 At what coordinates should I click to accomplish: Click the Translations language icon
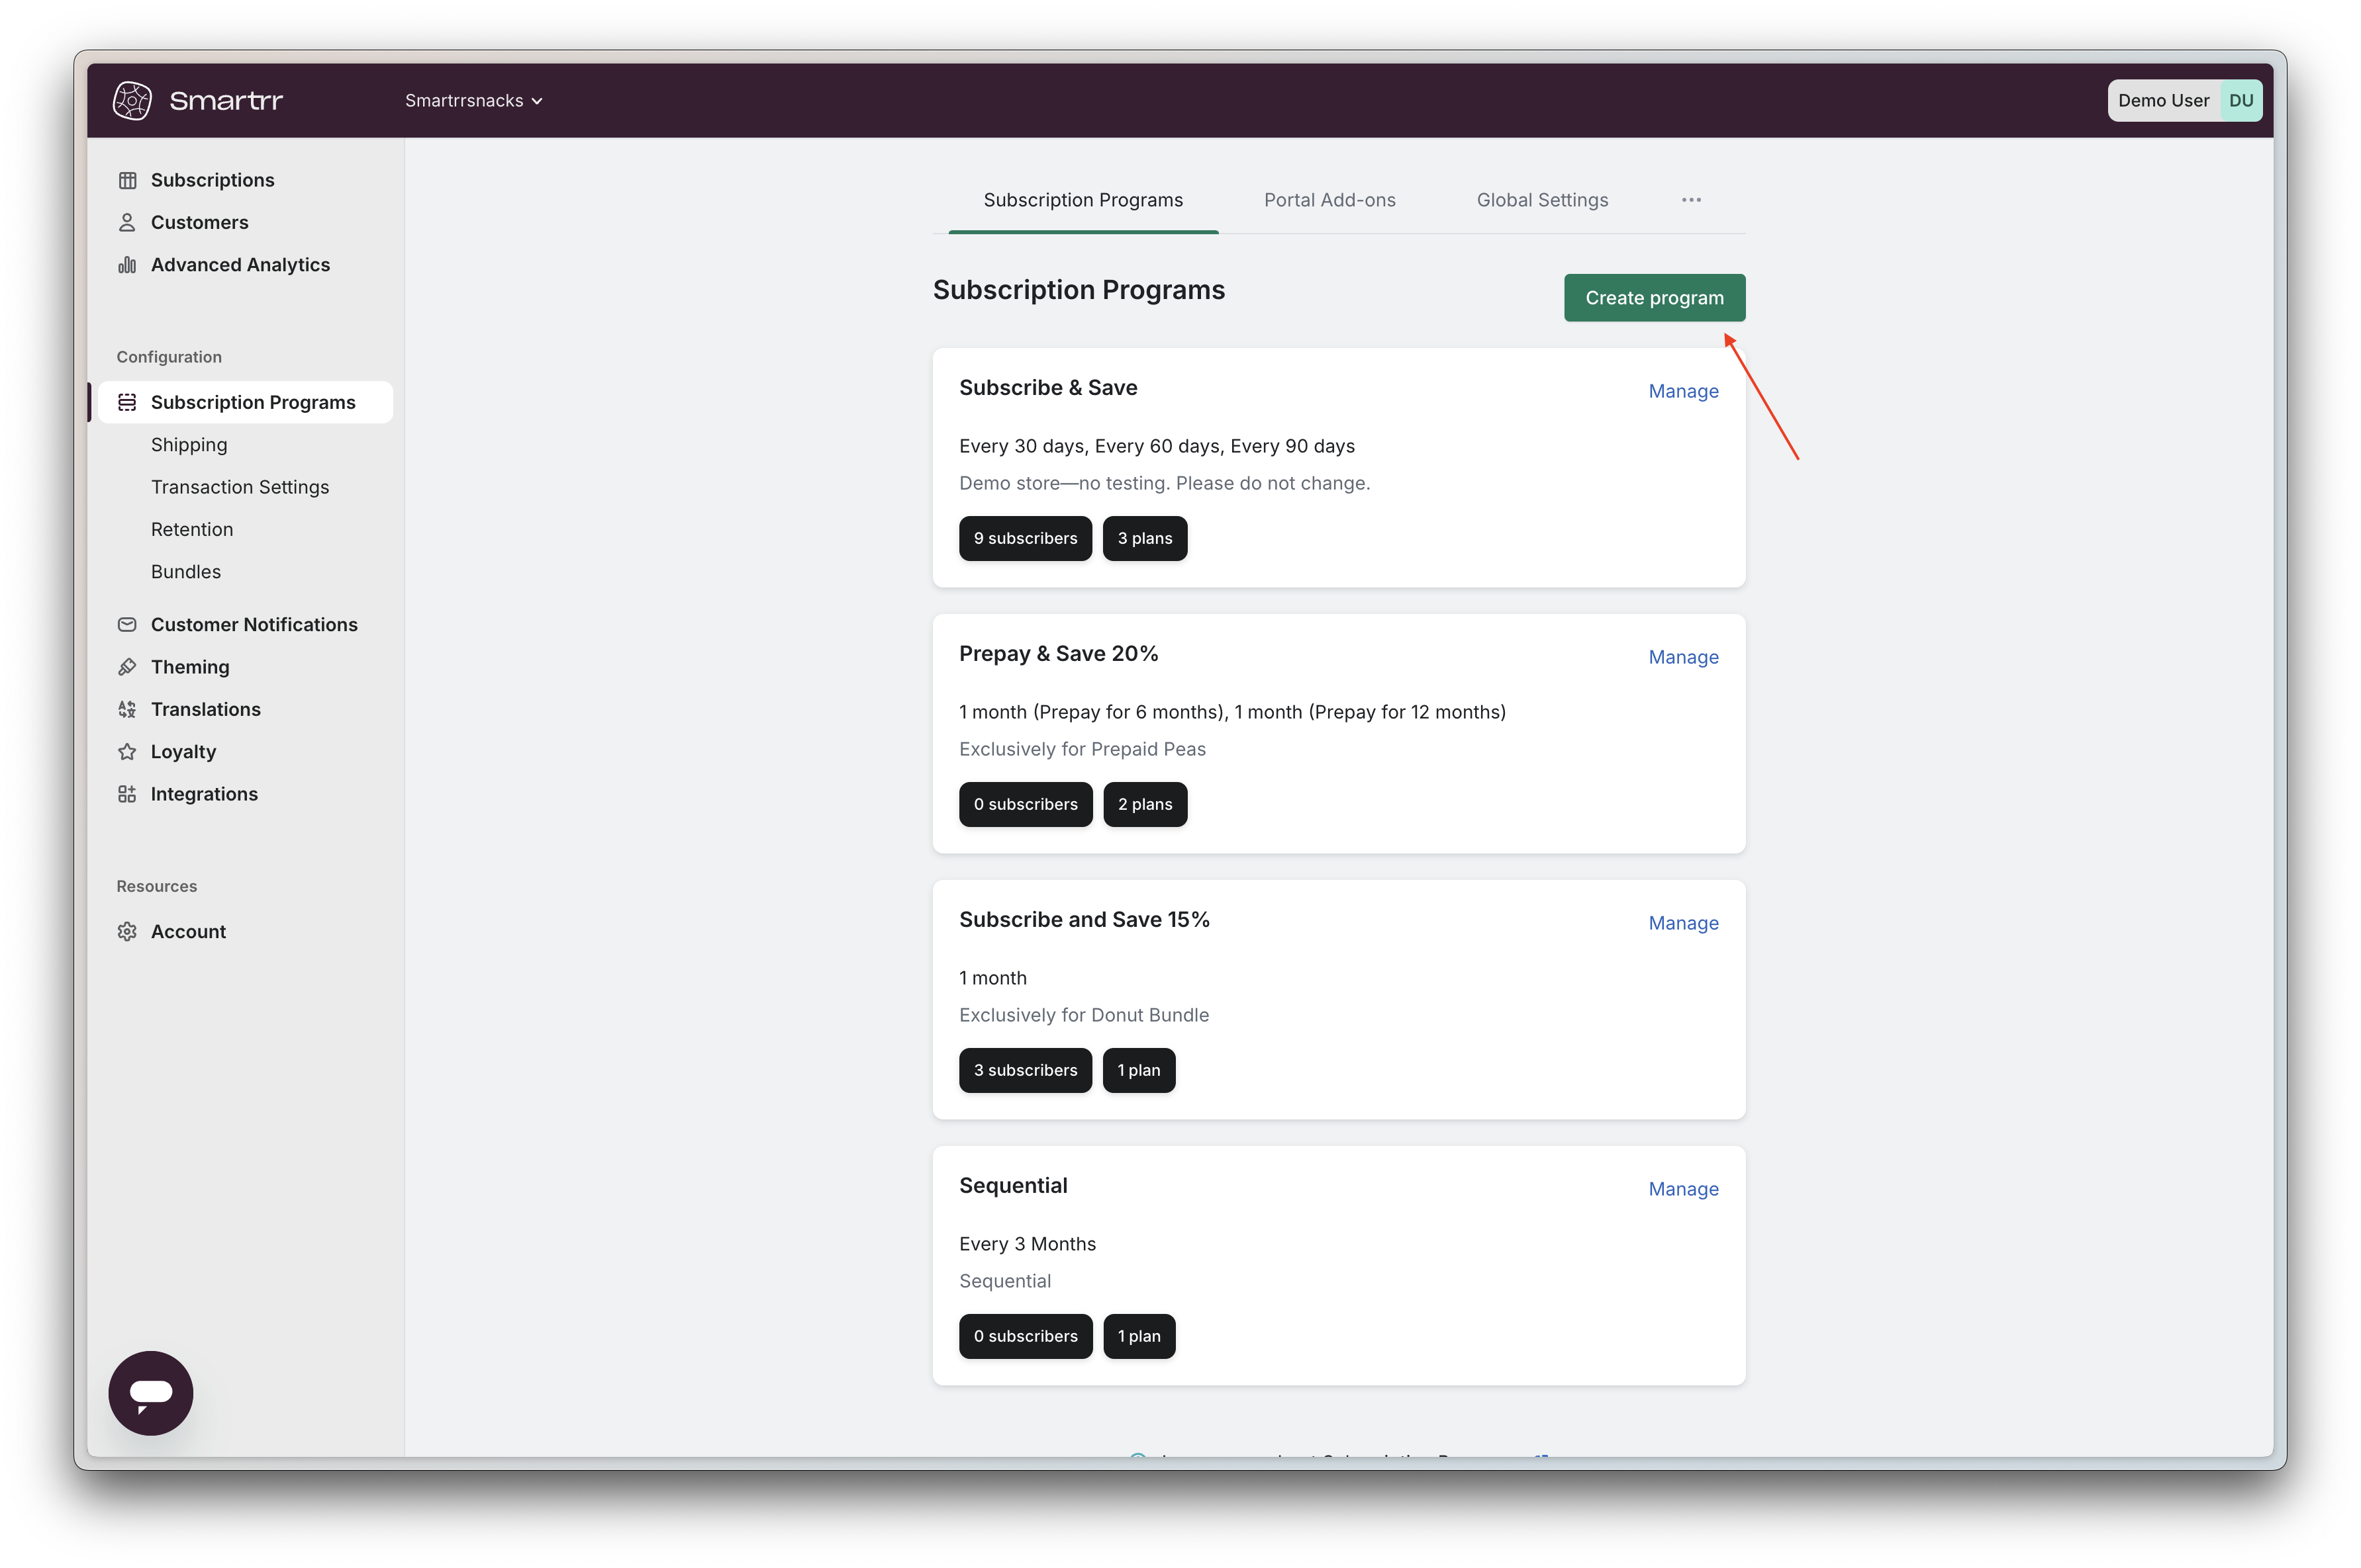pyautogui.click(x=127, y=709)
